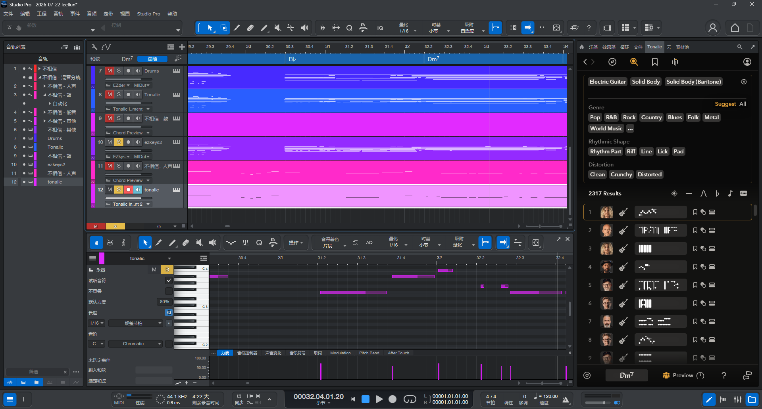Select the Rock genre tag
This screenshot has height=409, width=762.
pyautogui.click(x=629, y=117)
